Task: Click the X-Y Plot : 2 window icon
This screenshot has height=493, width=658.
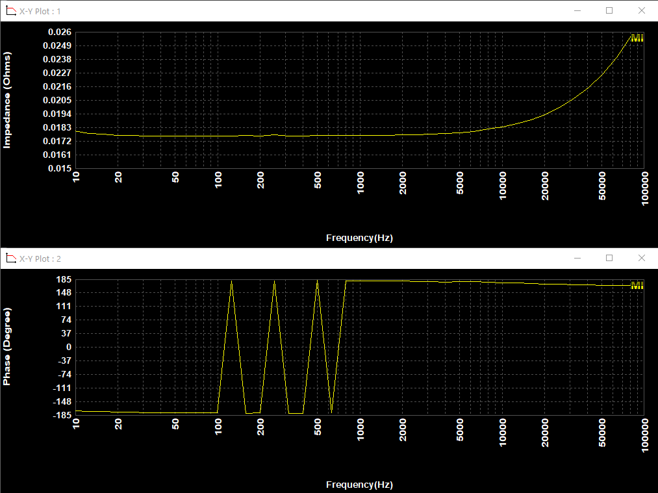Action: [11, 259]
